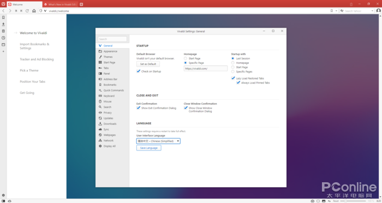
Task: Click the Home button in address toolbar
Action: coord(34,11)
